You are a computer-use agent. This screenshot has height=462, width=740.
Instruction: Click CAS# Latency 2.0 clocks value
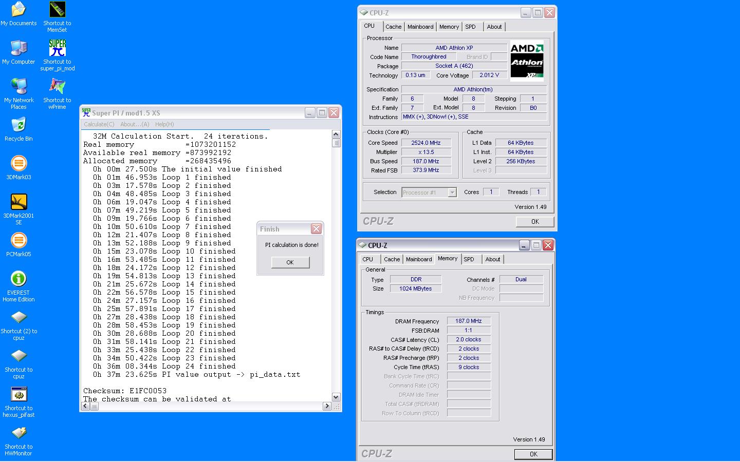[x=469, y=339]
